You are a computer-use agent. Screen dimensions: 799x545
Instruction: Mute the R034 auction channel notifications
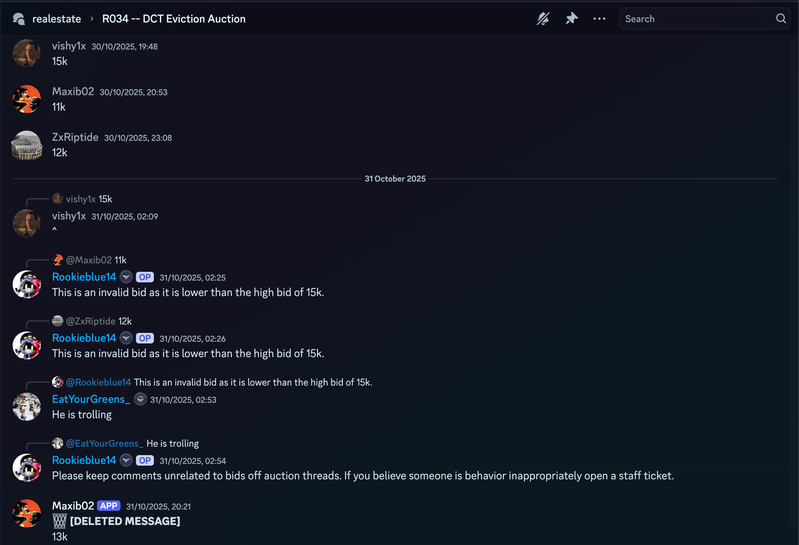click(x=542, y=19)
